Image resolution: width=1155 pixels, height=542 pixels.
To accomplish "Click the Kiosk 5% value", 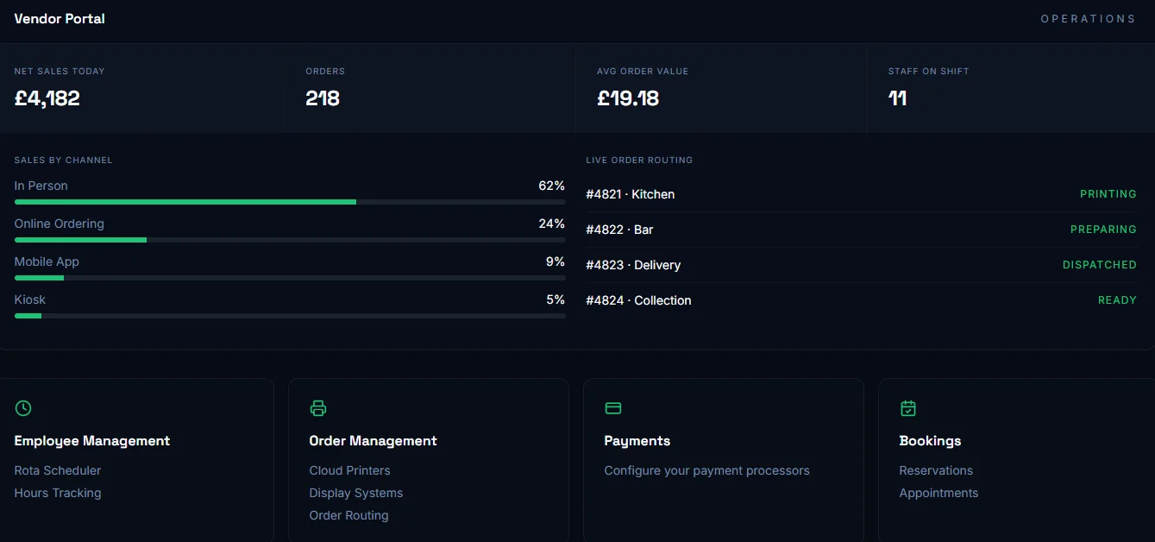I will coord(556,299).
